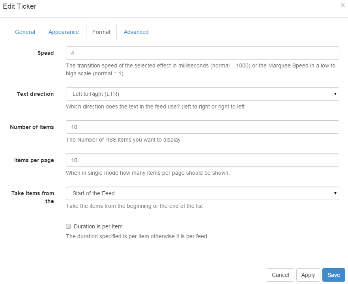Click the bold 'Take items from the' label

tap(33, 197)
